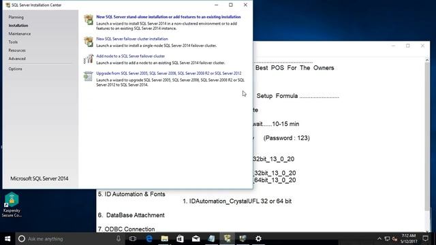436x245 pixels.
Task: Open the Windows Store taskbar icon
Action: tap(180, 239)
